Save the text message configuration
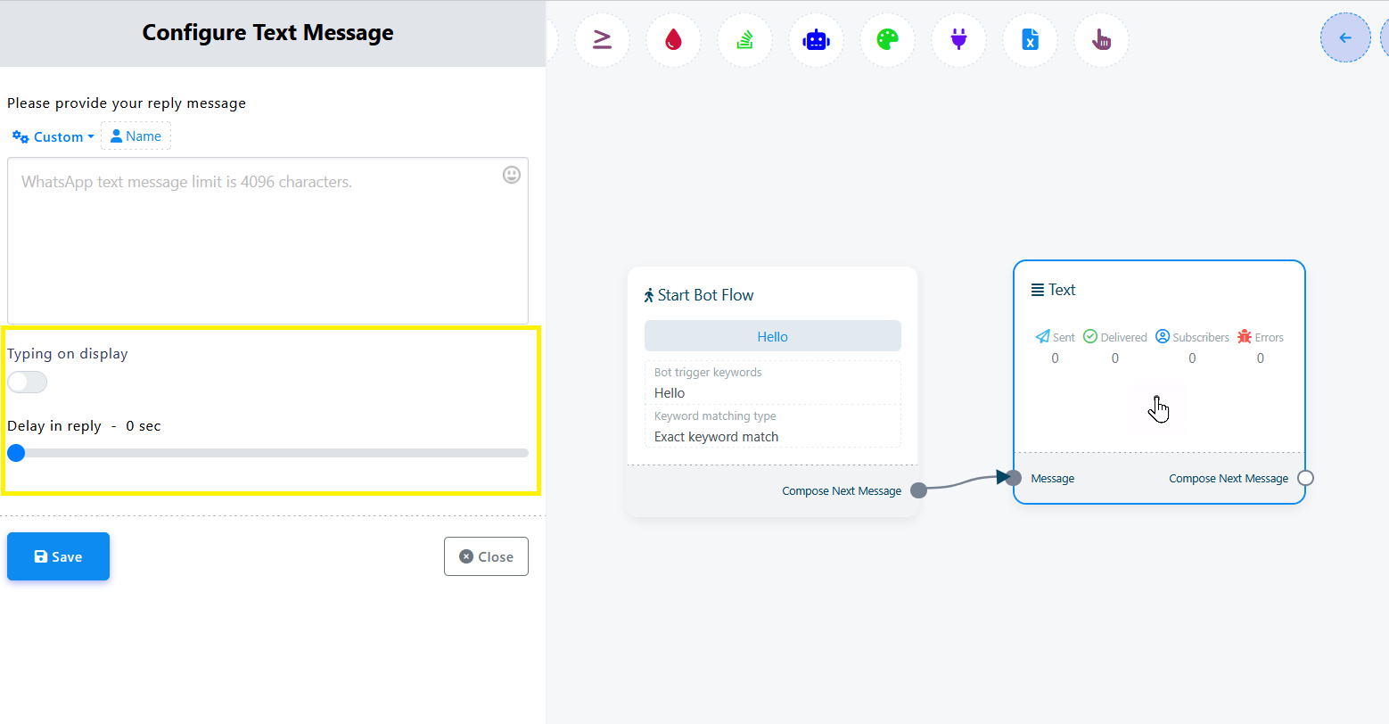Image resolution: width=1389 pixels, height=724 pixels. [x=58, y=556]
